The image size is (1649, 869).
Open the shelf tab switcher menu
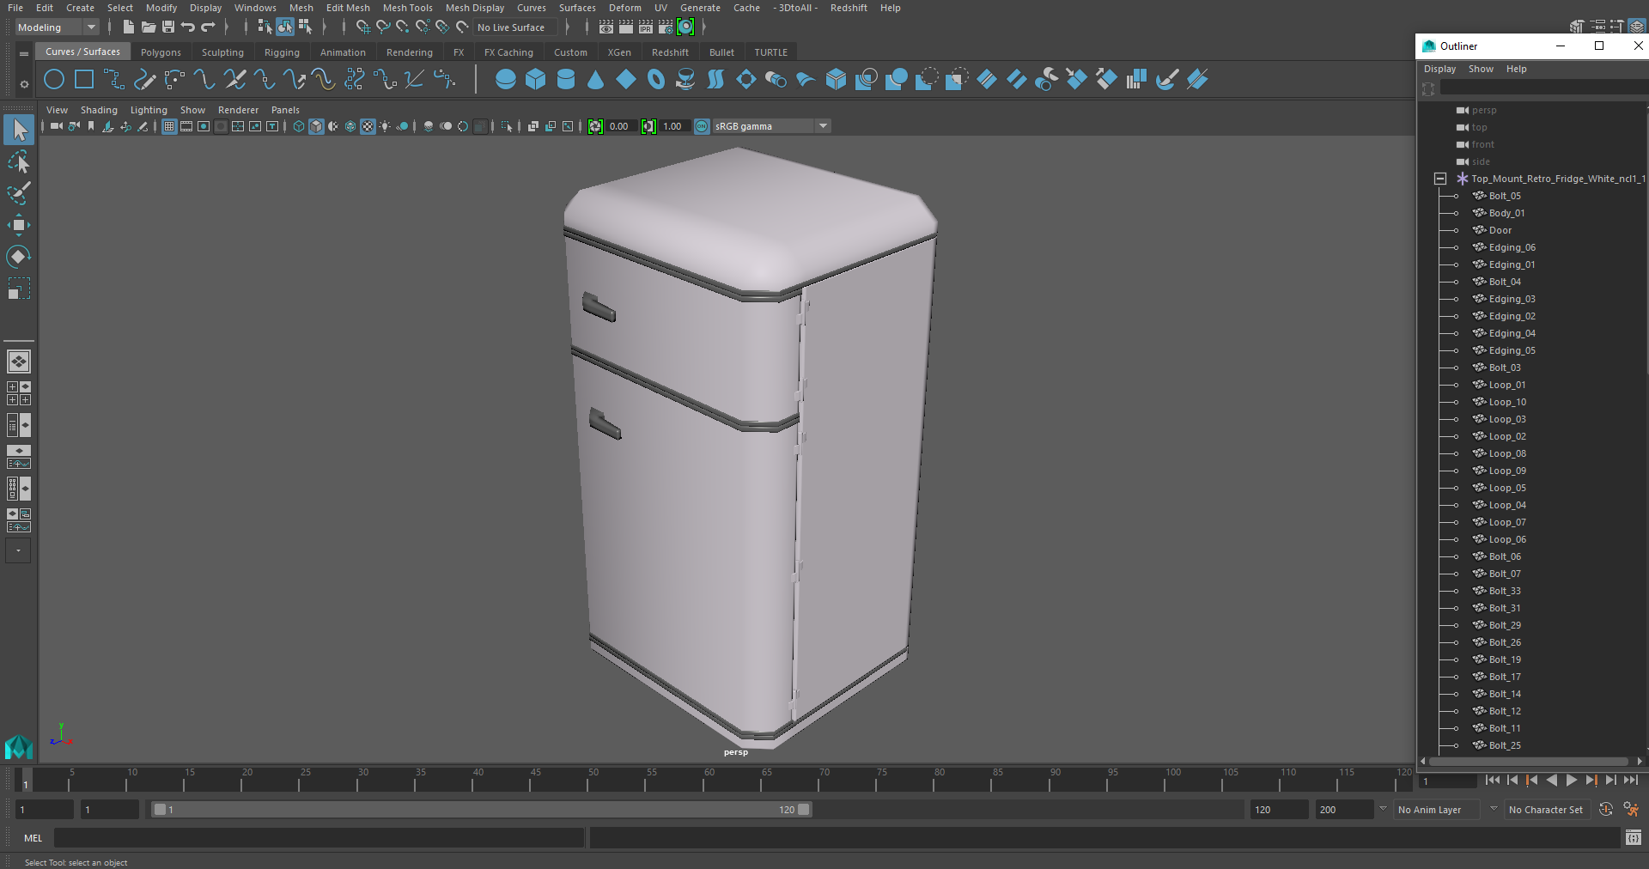pos(24,53)
